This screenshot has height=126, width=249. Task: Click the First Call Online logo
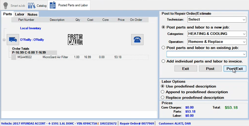[x=75, y=39]
